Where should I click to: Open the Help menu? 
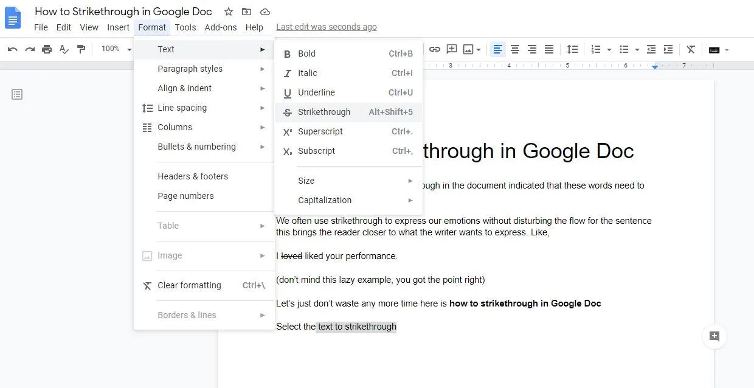click(254, 27)
